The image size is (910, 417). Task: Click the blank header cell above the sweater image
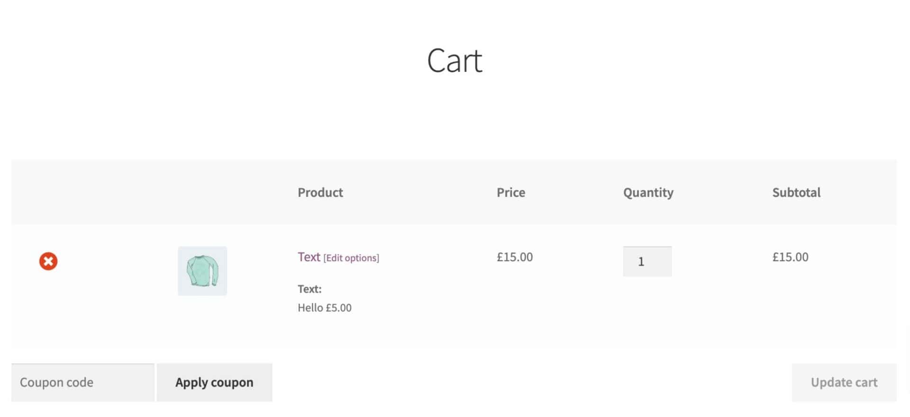(202, 193)
